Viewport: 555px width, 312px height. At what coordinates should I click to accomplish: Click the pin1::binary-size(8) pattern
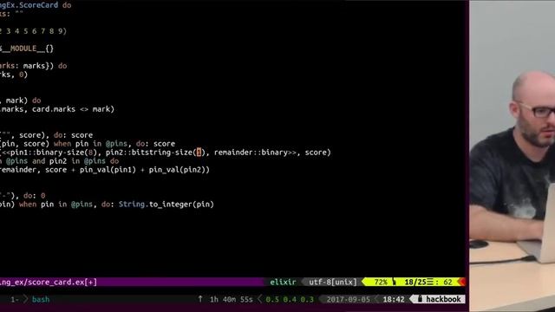54,153
